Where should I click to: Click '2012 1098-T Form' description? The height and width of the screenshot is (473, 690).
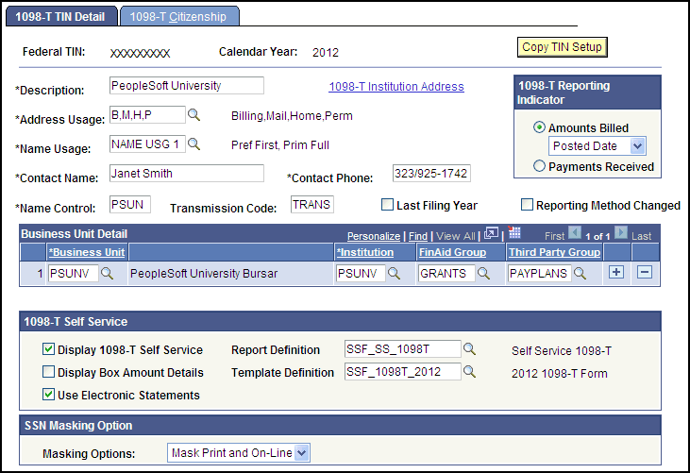(x=560, y=374)
